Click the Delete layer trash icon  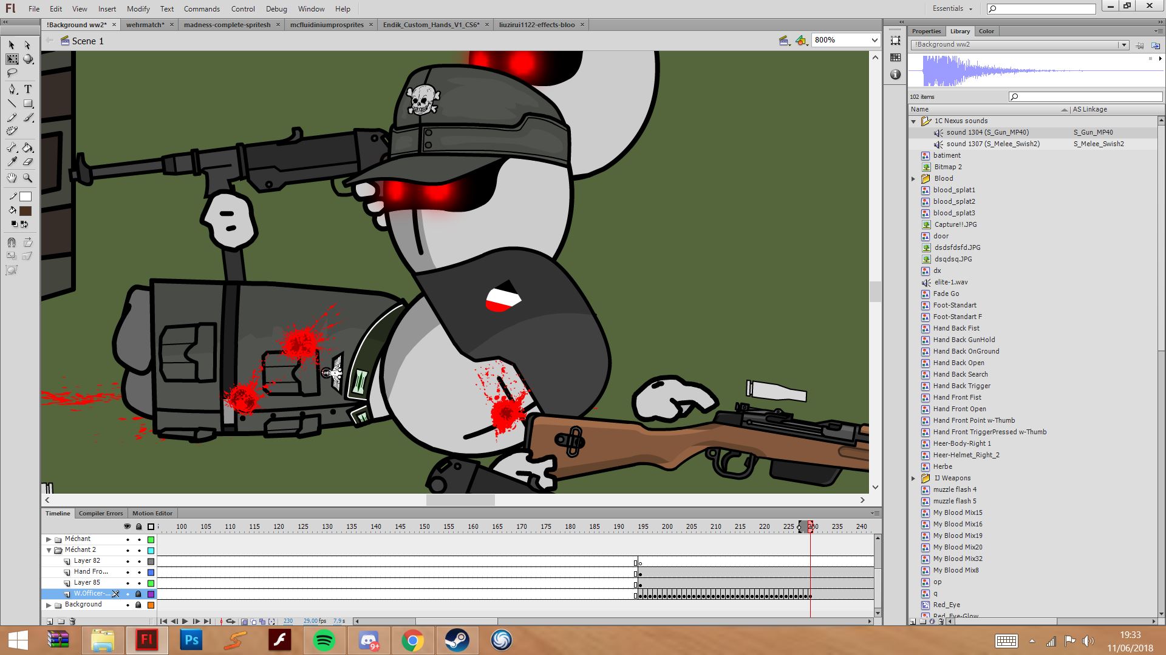click(x=73, y=621)
